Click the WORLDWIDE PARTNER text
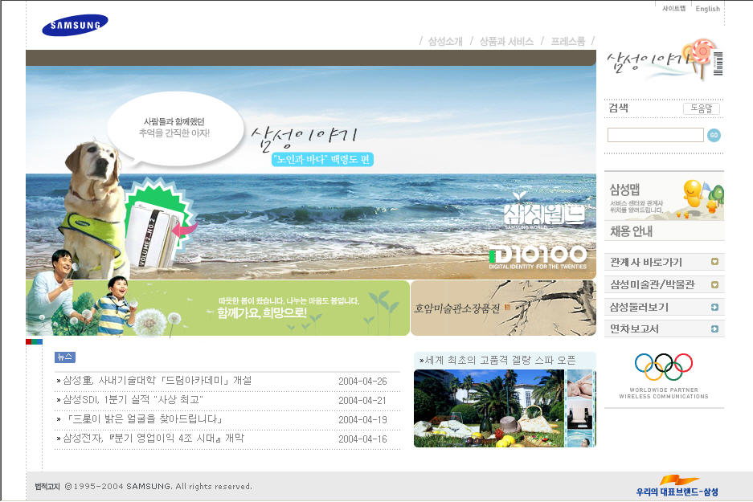The width and height of the screenshot is (753, 502). pos(664,390)
